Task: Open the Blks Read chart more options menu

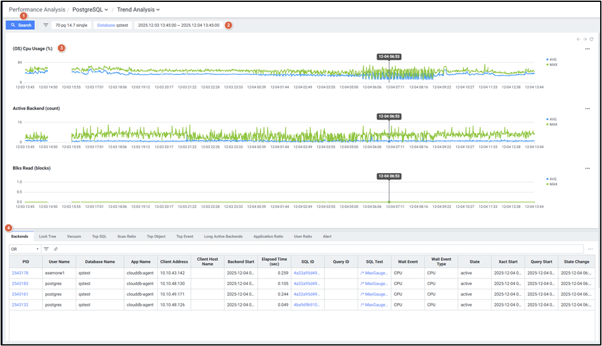Action: 587,169
